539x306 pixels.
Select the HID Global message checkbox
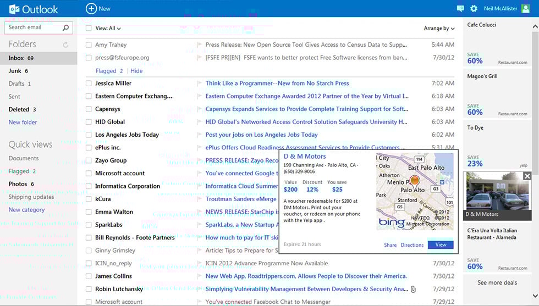[x=89, y=122]
